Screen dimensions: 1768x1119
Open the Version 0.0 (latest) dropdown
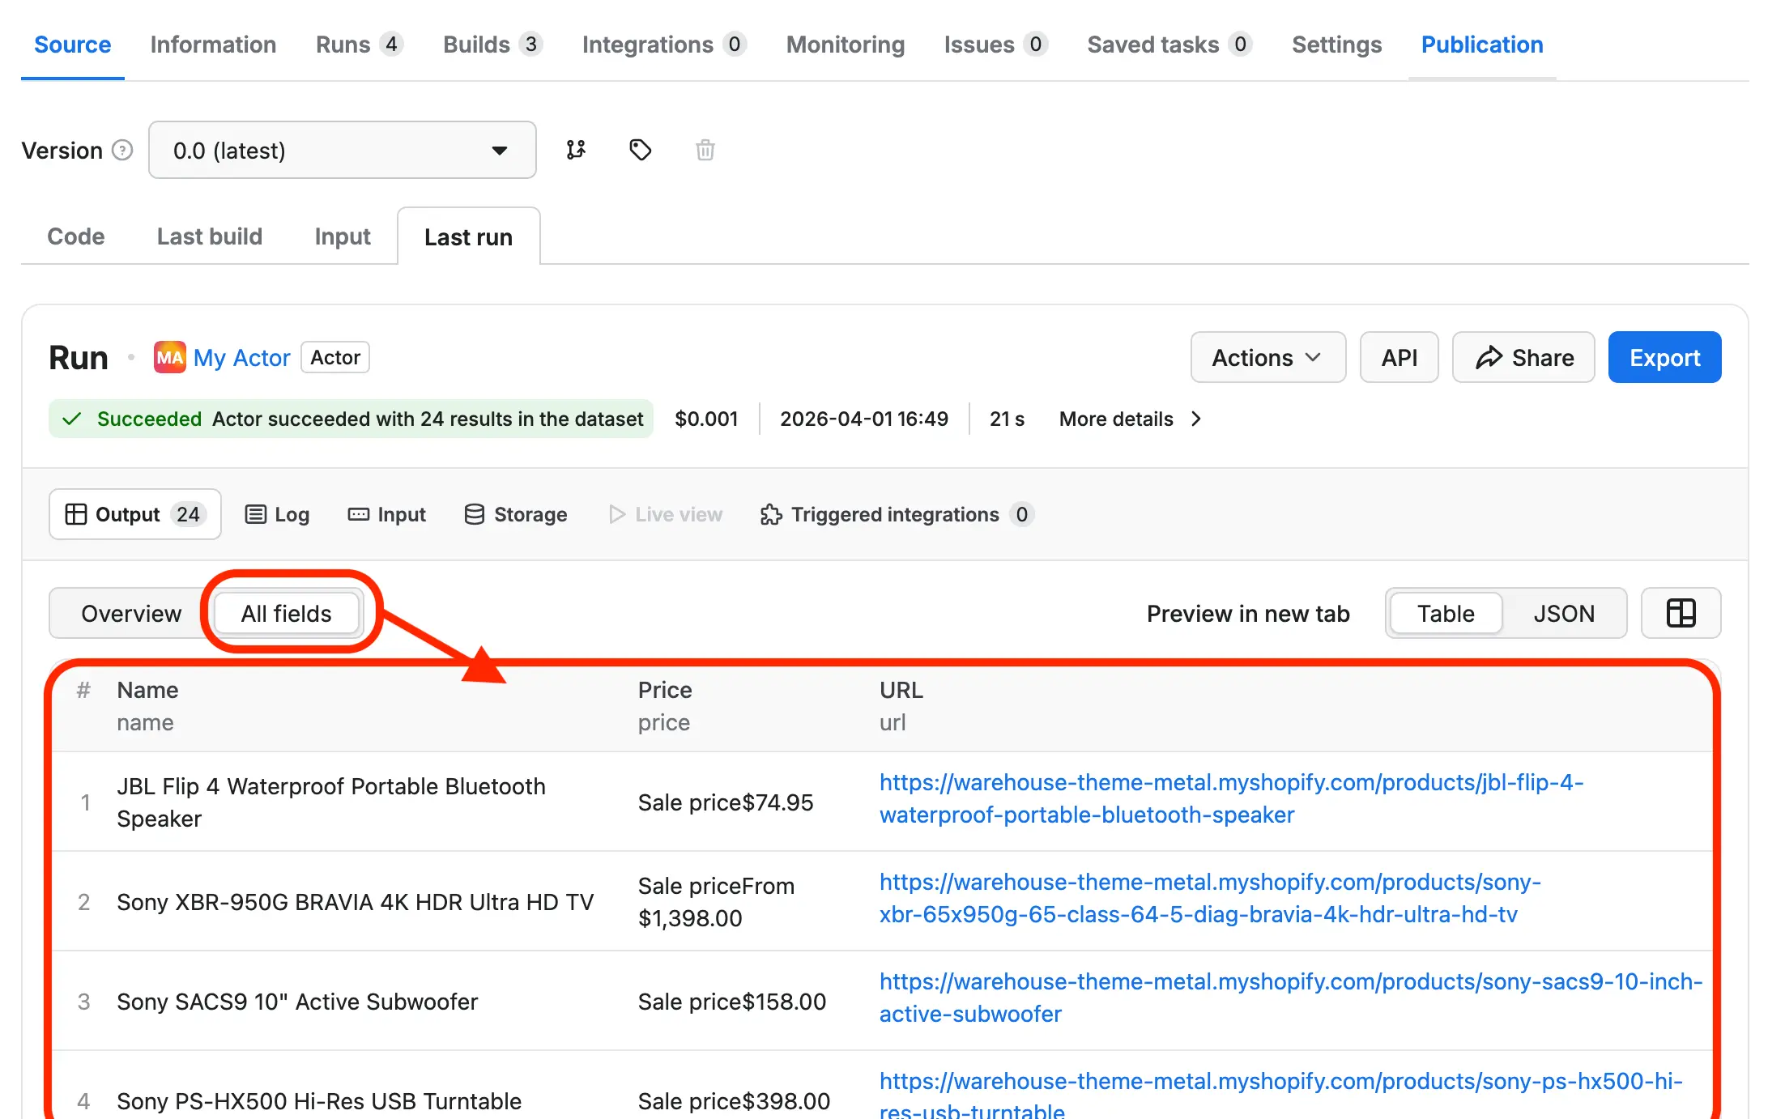[x=342, y=150]
